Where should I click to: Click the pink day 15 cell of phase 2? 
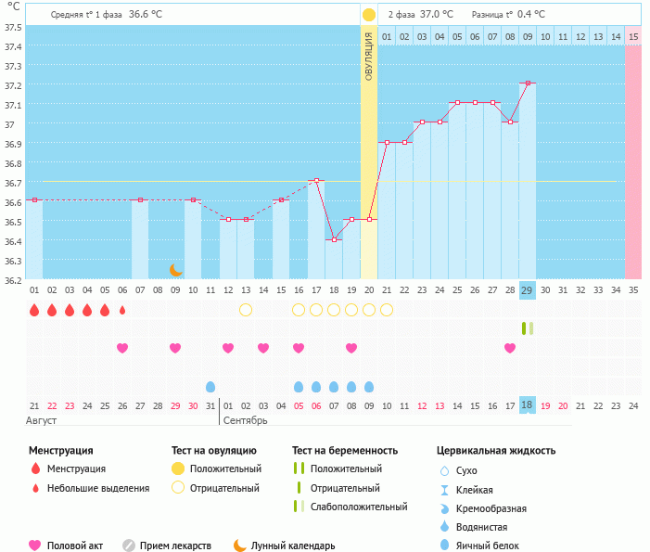(632, 36)
